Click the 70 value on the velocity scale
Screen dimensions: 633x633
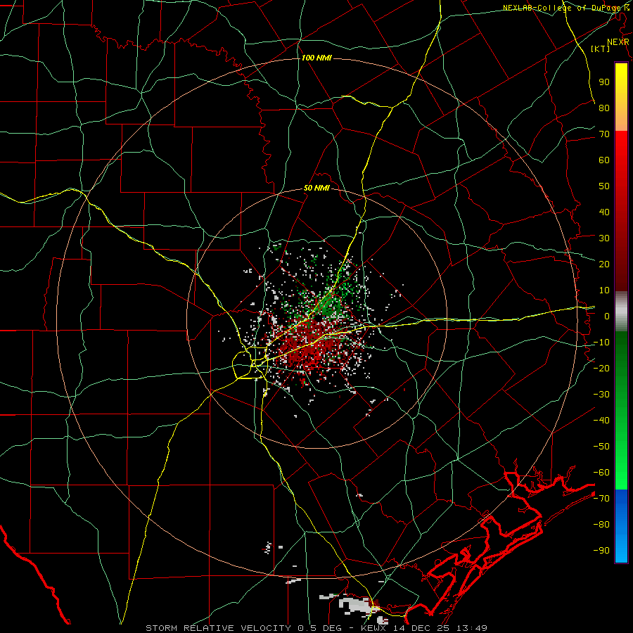pyautogui.click(x=604, y=134)
